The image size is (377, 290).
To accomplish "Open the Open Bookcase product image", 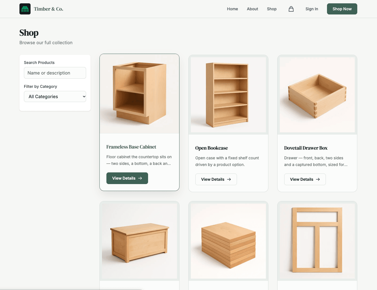I will coord(228,95).
